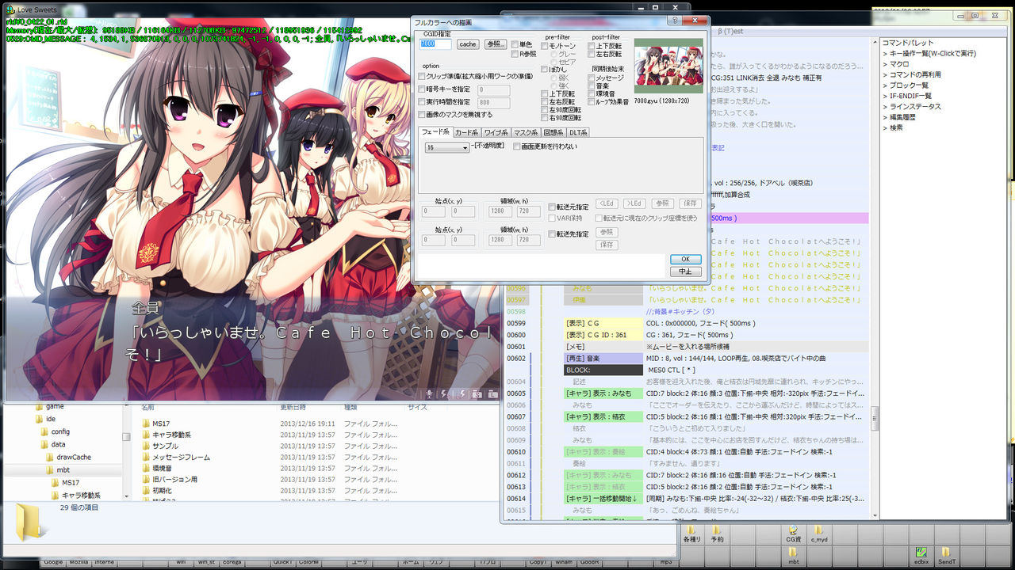The width and height of the screenshot is (1015, 570).
Task: Toggle the ぼかし pre-filter checkbox
Action: pyautogui.click(x=545, y=70)
